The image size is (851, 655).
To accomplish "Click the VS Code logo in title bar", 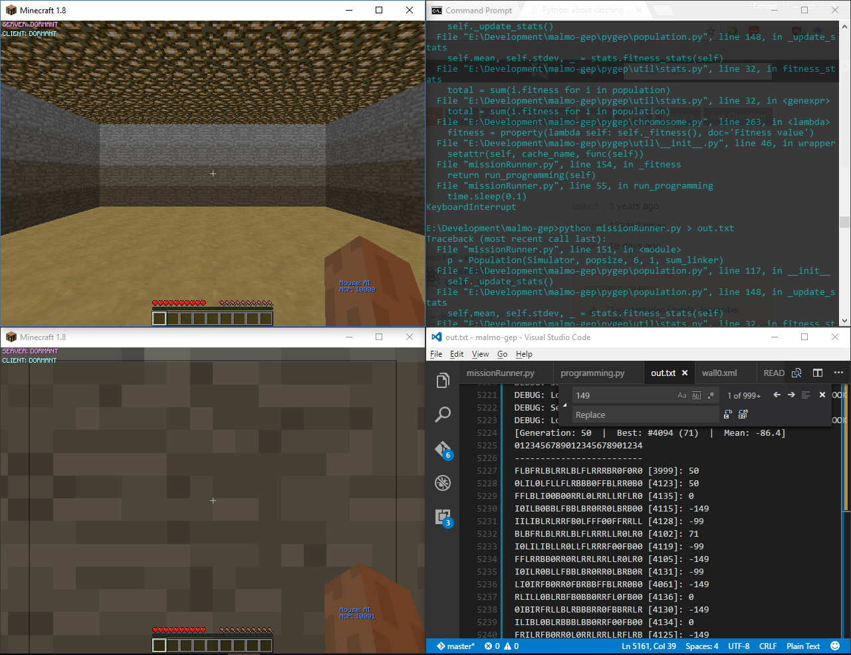I will point(436,337).
